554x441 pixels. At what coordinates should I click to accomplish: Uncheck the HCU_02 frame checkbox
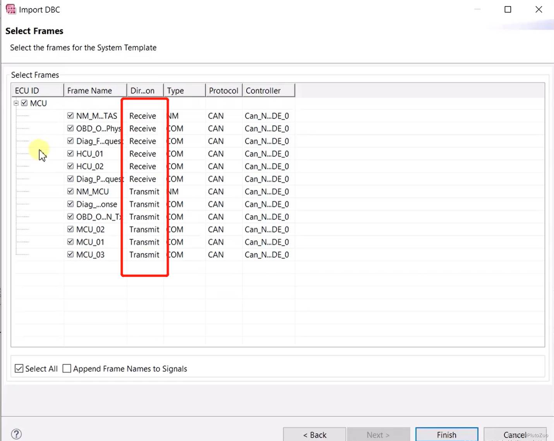click(x=70, y=166)
